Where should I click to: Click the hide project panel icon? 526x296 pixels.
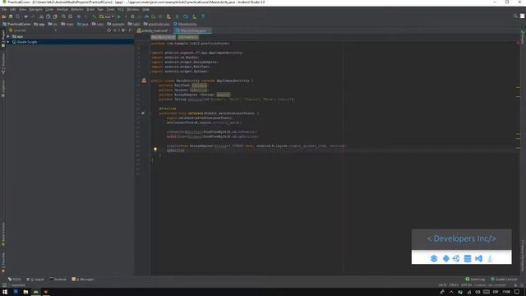point(130,30)
